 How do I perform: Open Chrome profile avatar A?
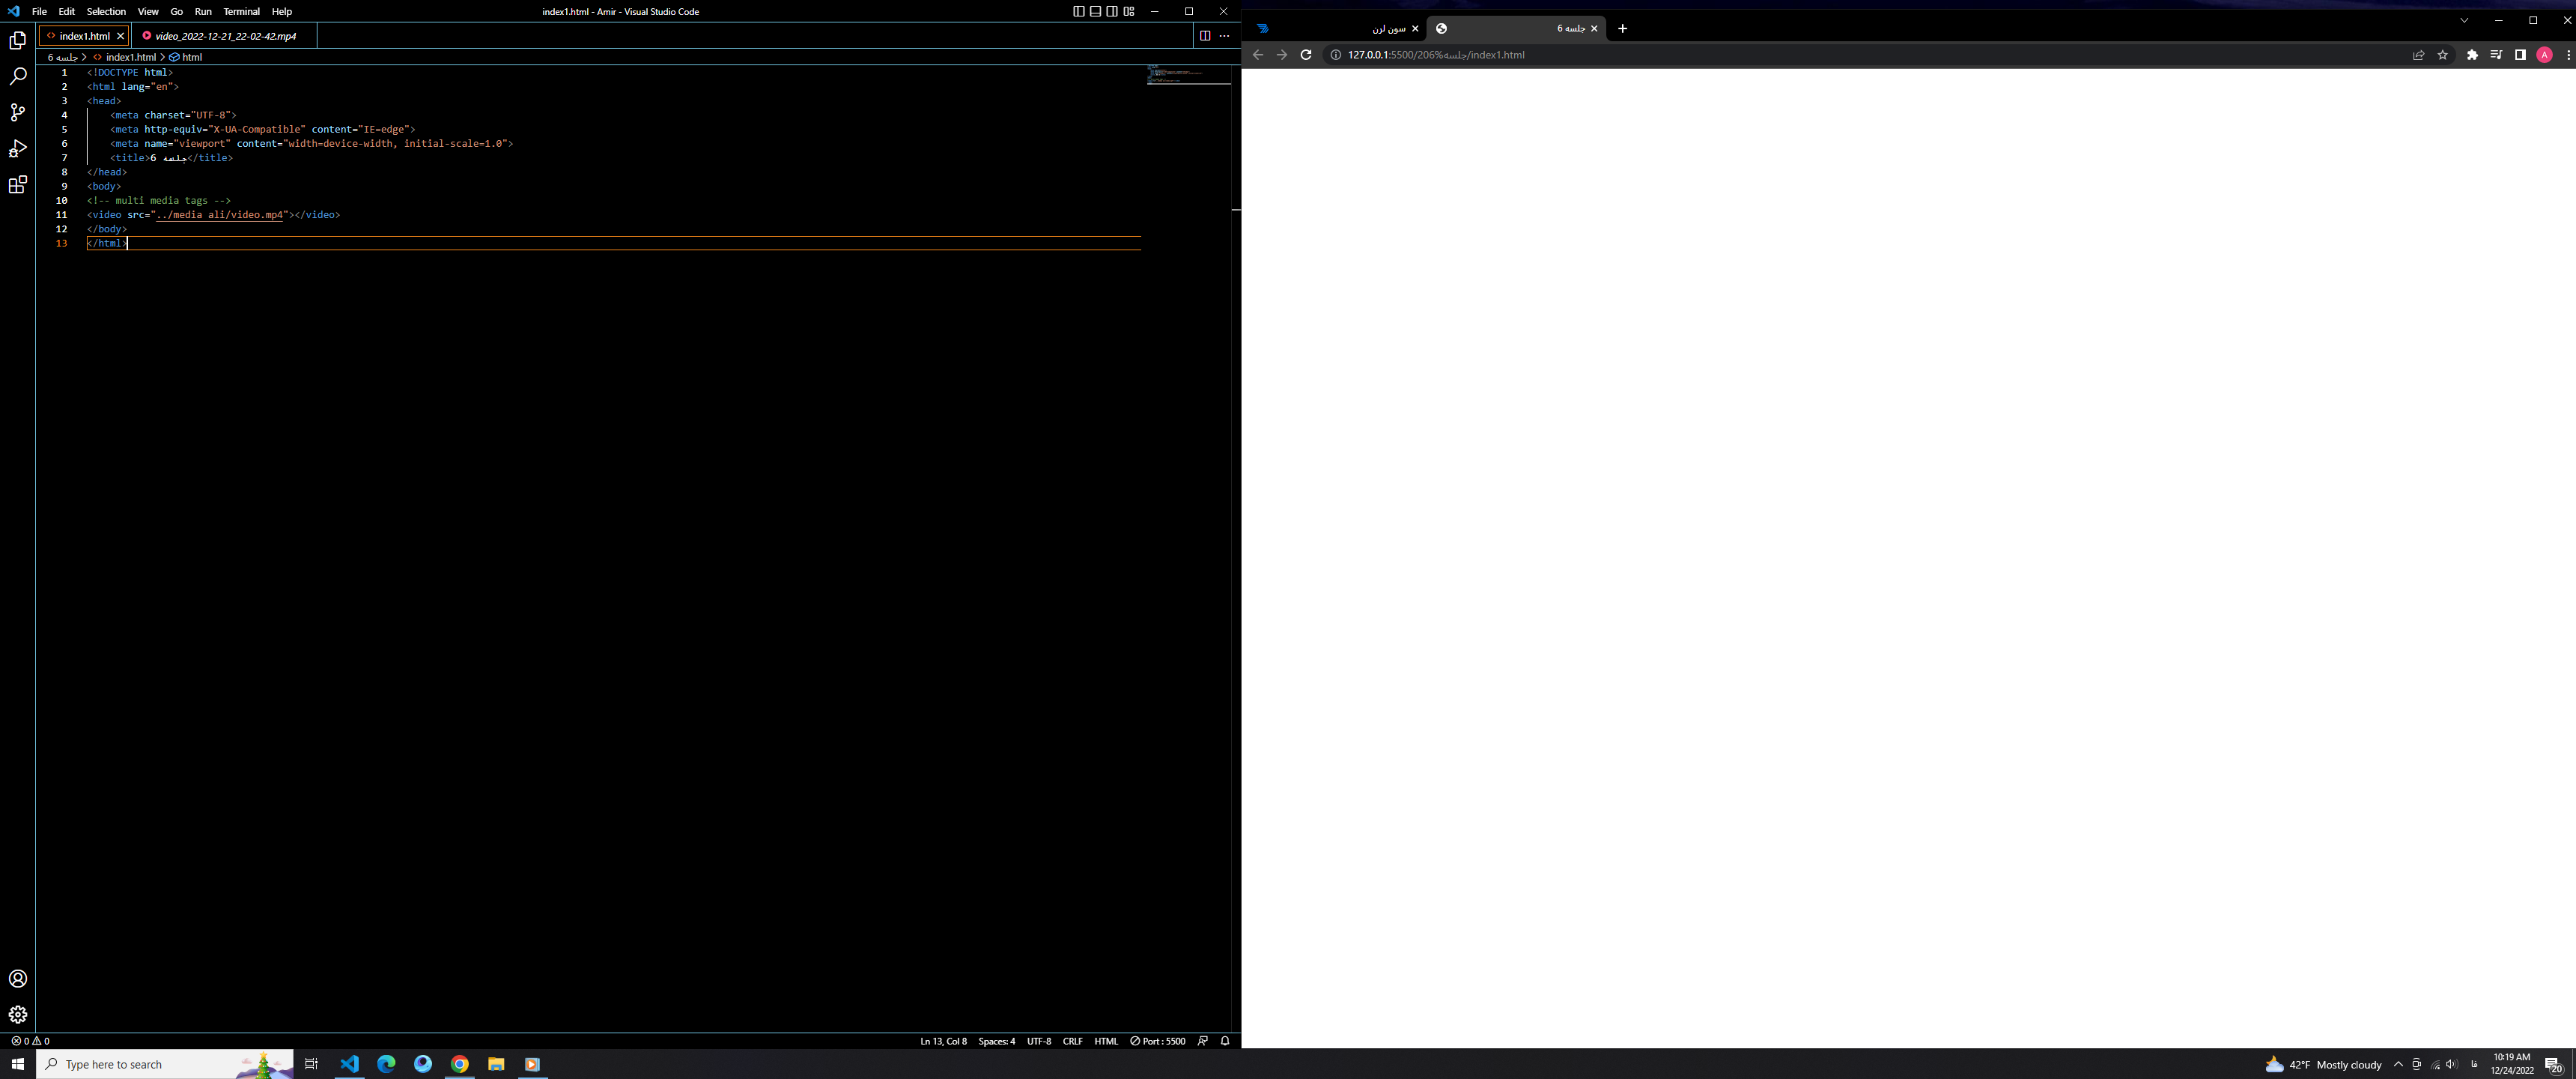2545,55
